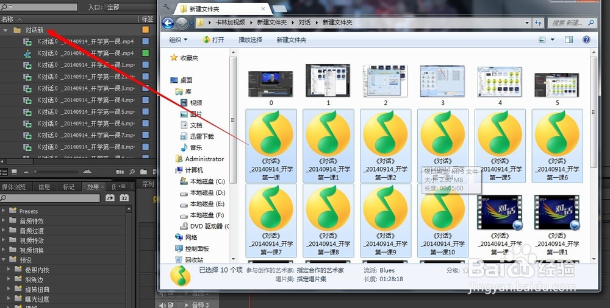This screenshot has width=610, height=308.
Task: Click the change view icon in Explorer
Action: click(x=542, y=40)
